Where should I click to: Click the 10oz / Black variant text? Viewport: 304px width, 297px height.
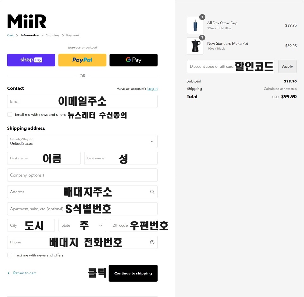pos(216,49)
